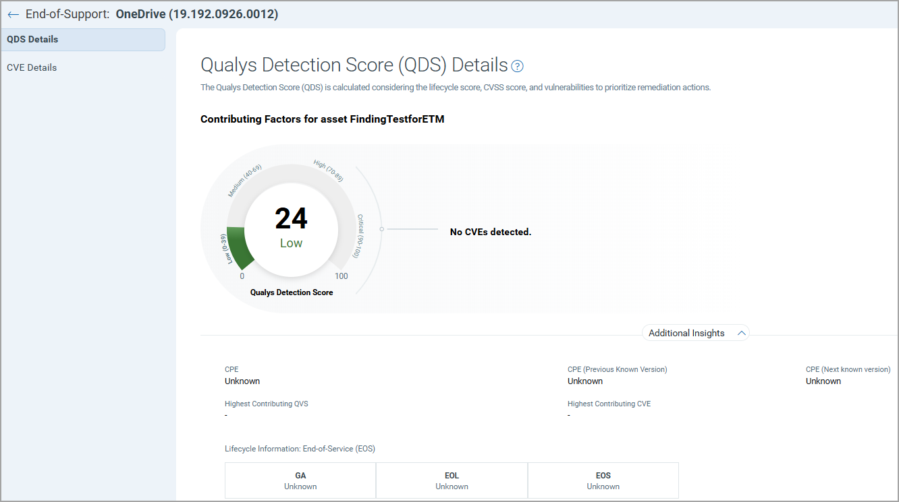899x502 pixels.
Task: Open the QDS help question-mark icon
Action: point(518,66)
